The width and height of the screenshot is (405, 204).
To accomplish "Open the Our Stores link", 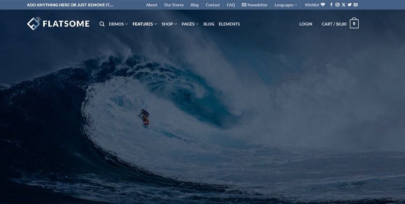I will [174, 5].
